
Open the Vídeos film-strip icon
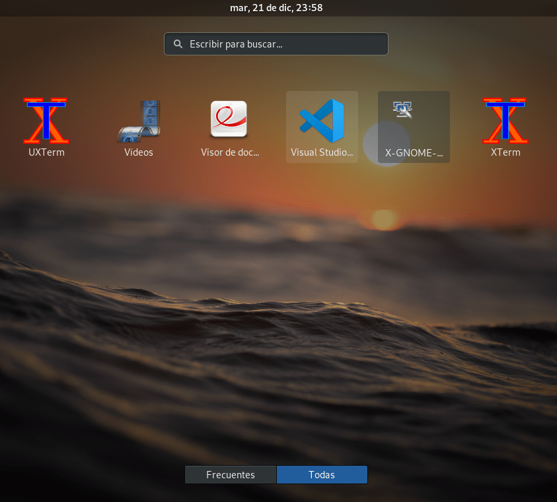[x=139, y=120]
